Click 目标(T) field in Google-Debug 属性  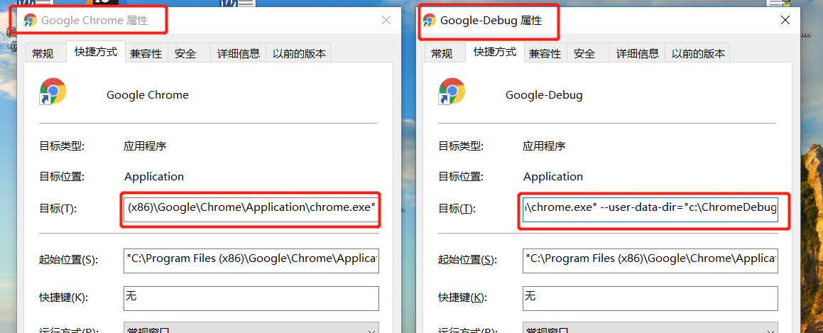pyautogui.click(x=650, y=209)
